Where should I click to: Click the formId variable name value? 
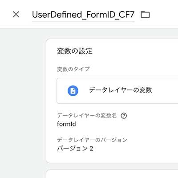coord(66,124)
